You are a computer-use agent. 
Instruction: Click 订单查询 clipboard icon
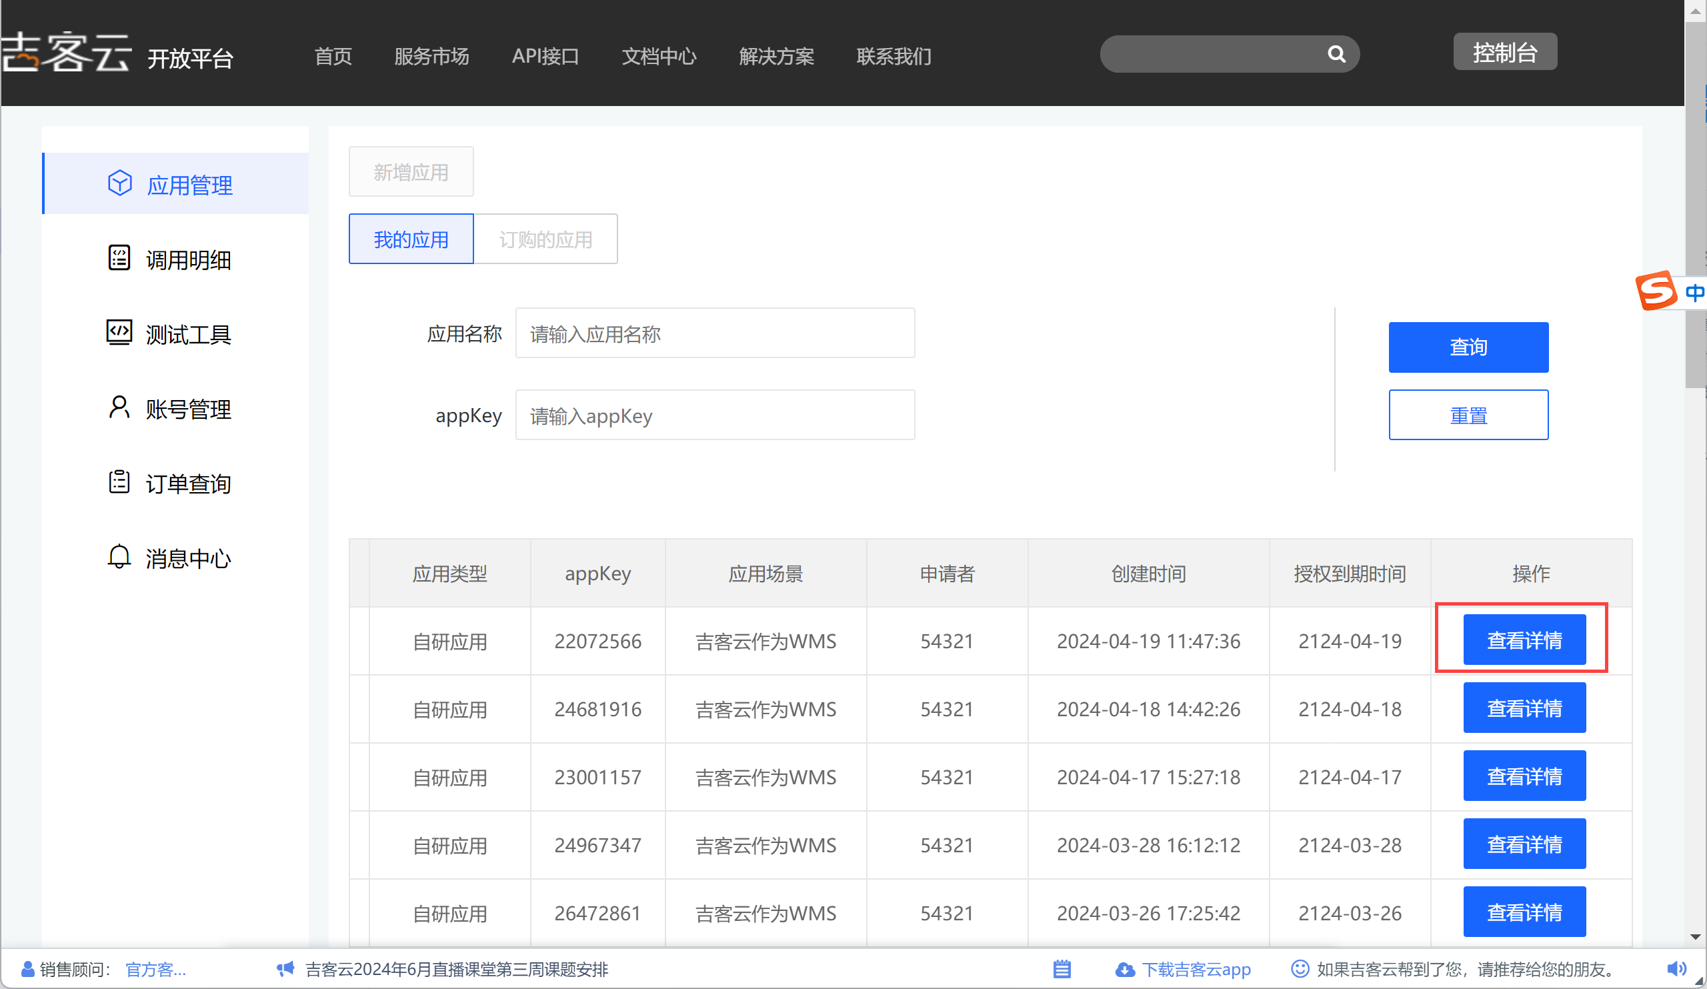(119, 482)
